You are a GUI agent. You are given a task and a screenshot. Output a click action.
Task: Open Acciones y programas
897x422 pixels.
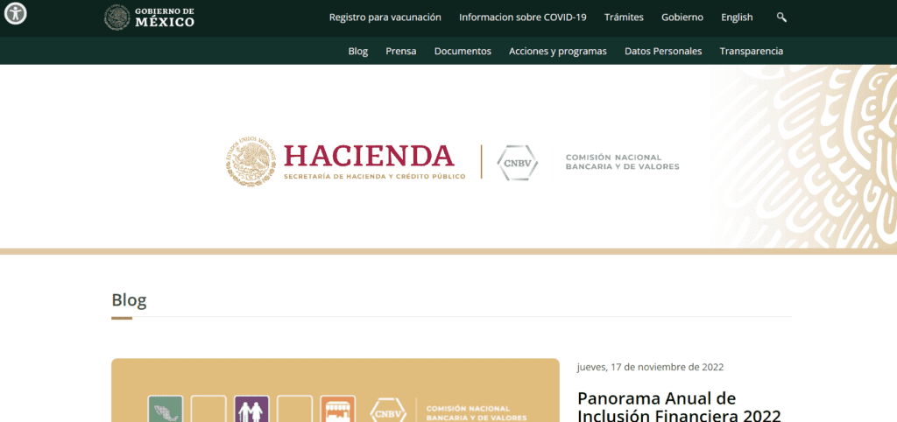tap(557, 52)
